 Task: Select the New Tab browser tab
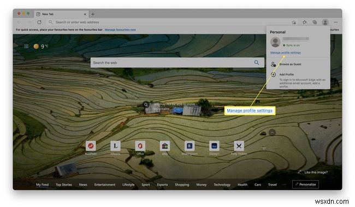coord(61,14)
